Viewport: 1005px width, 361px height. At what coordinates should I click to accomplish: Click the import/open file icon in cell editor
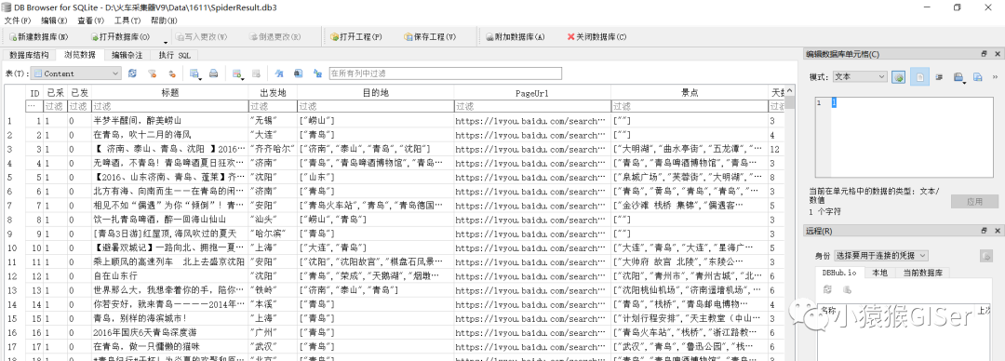pyautogui.click(x=958, y=77)
